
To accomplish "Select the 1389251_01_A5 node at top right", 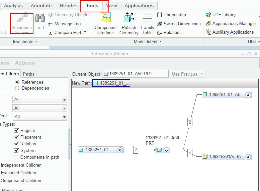I will 227,95.
